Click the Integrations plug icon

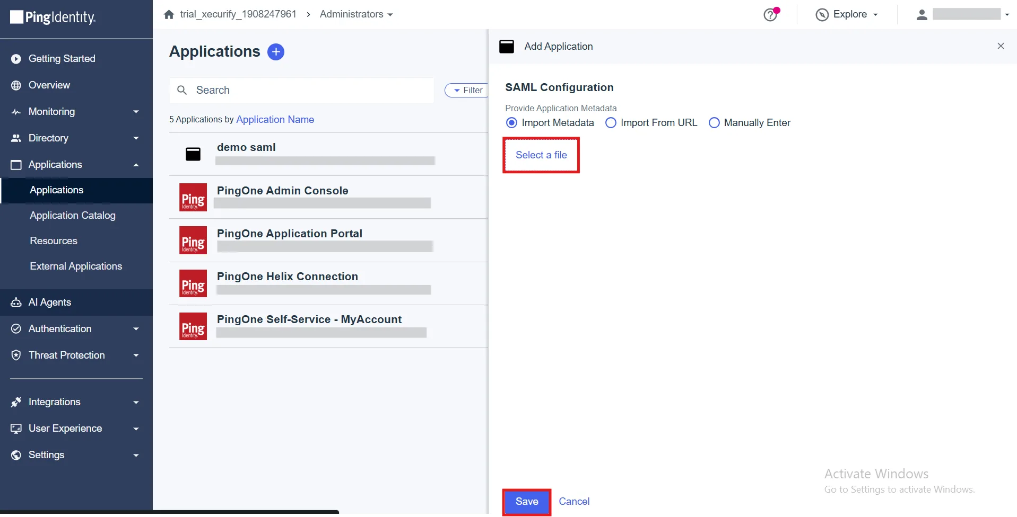[x=16, y=402]
